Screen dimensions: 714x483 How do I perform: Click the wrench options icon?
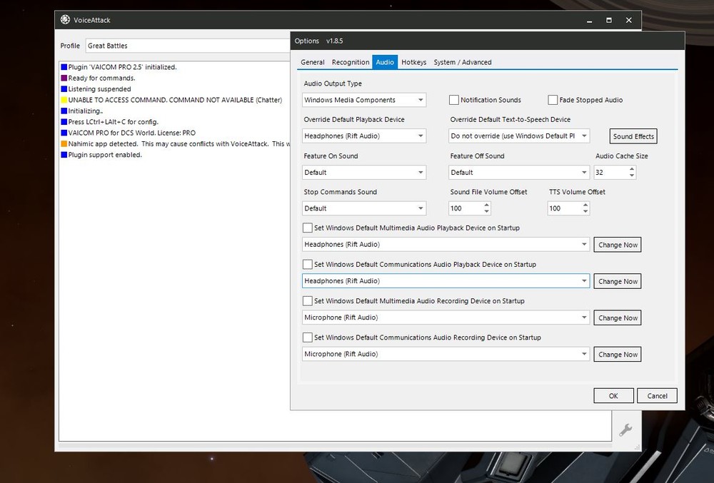(x=624, y=429)
